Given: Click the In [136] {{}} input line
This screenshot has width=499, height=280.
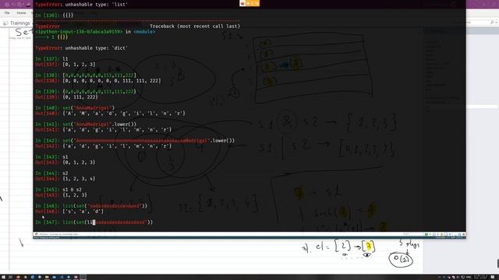Looking at the screenshot, I should (54, 16).
